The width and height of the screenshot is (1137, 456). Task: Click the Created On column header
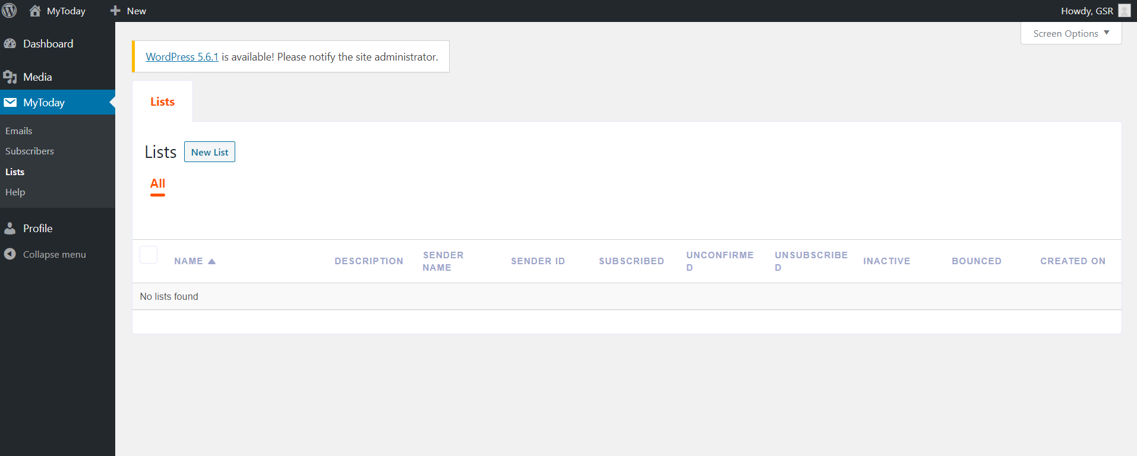[x=1072, y=261]
